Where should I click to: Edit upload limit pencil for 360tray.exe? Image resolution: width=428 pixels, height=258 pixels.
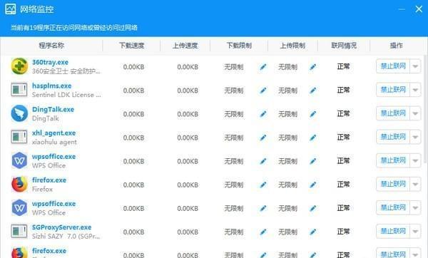coord(313,67)
